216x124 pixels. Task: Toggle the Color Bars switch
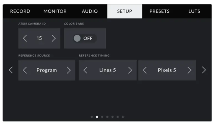85,38
